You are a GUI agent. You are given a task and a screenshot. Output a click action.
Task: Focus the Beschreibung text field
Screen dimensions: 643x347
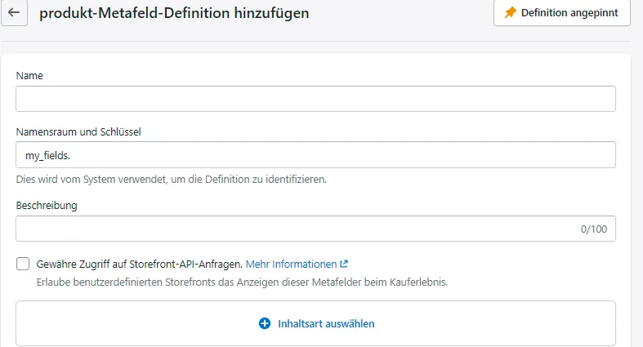tap(294, 229)
